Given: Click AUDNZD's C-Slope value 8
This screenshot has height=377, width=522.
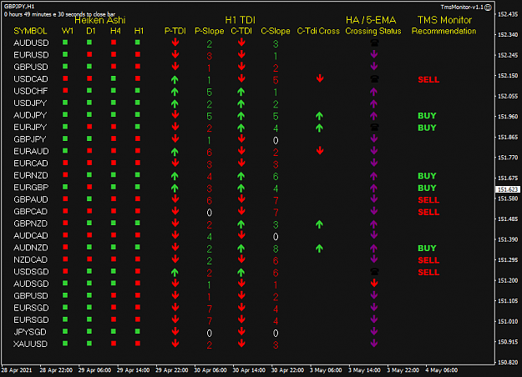Looking at the screenshot, I should (276, 249).
